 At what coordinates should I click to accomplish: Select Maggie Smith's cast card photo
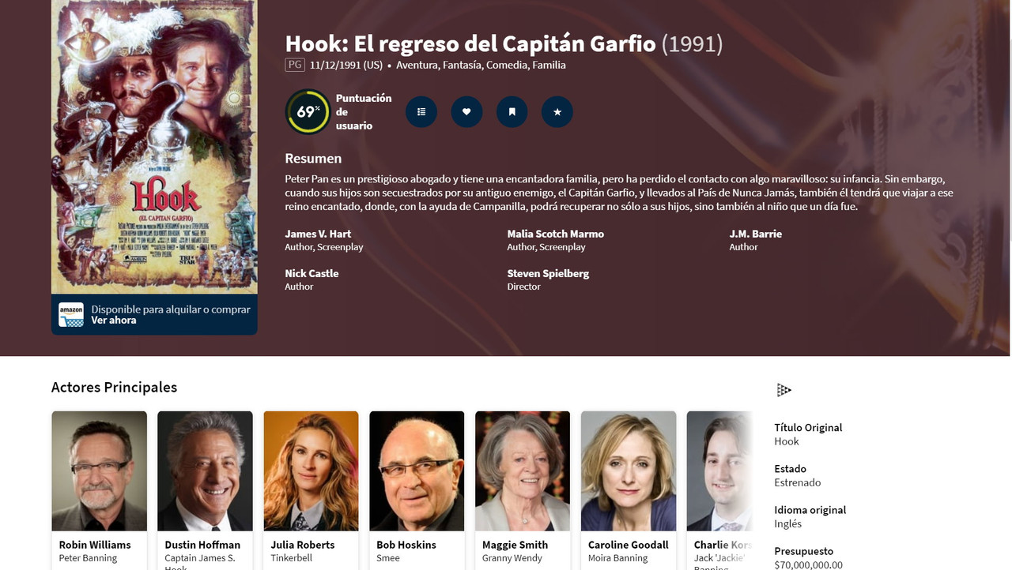tap(523, 471)
